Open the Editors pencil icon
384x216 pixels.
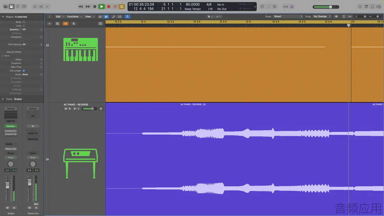(47, 7)
